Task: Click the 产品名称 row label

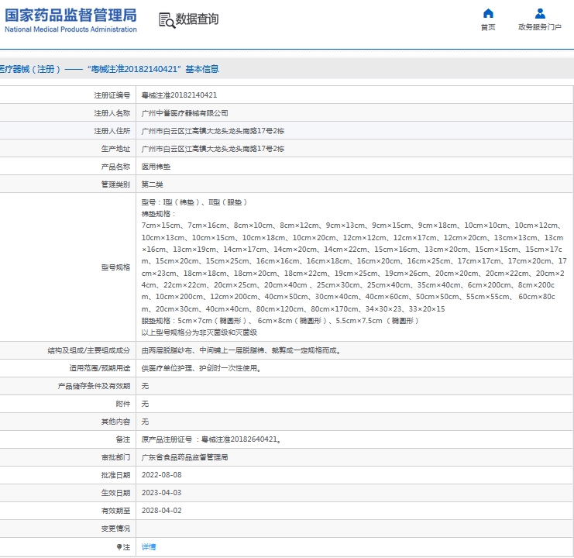Action: click(x=115, y=167)
